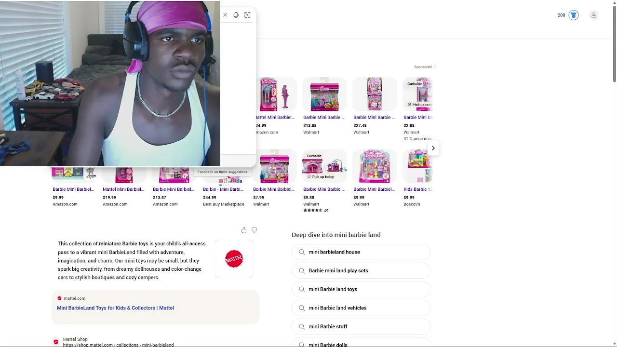
Task: Open the Best Buy Marketplace Barbie product title
Action: (x=223, y=189)
